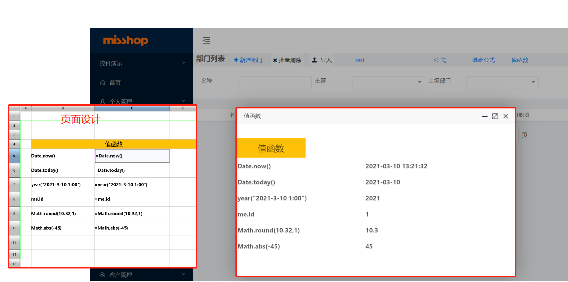
Task: Select cell containing =me.id
Action: (x=132, y=199)
